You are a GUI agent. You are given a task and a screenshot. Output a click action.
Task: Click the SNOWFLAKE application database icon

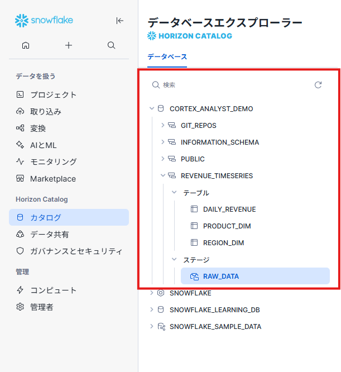point(161,293)
